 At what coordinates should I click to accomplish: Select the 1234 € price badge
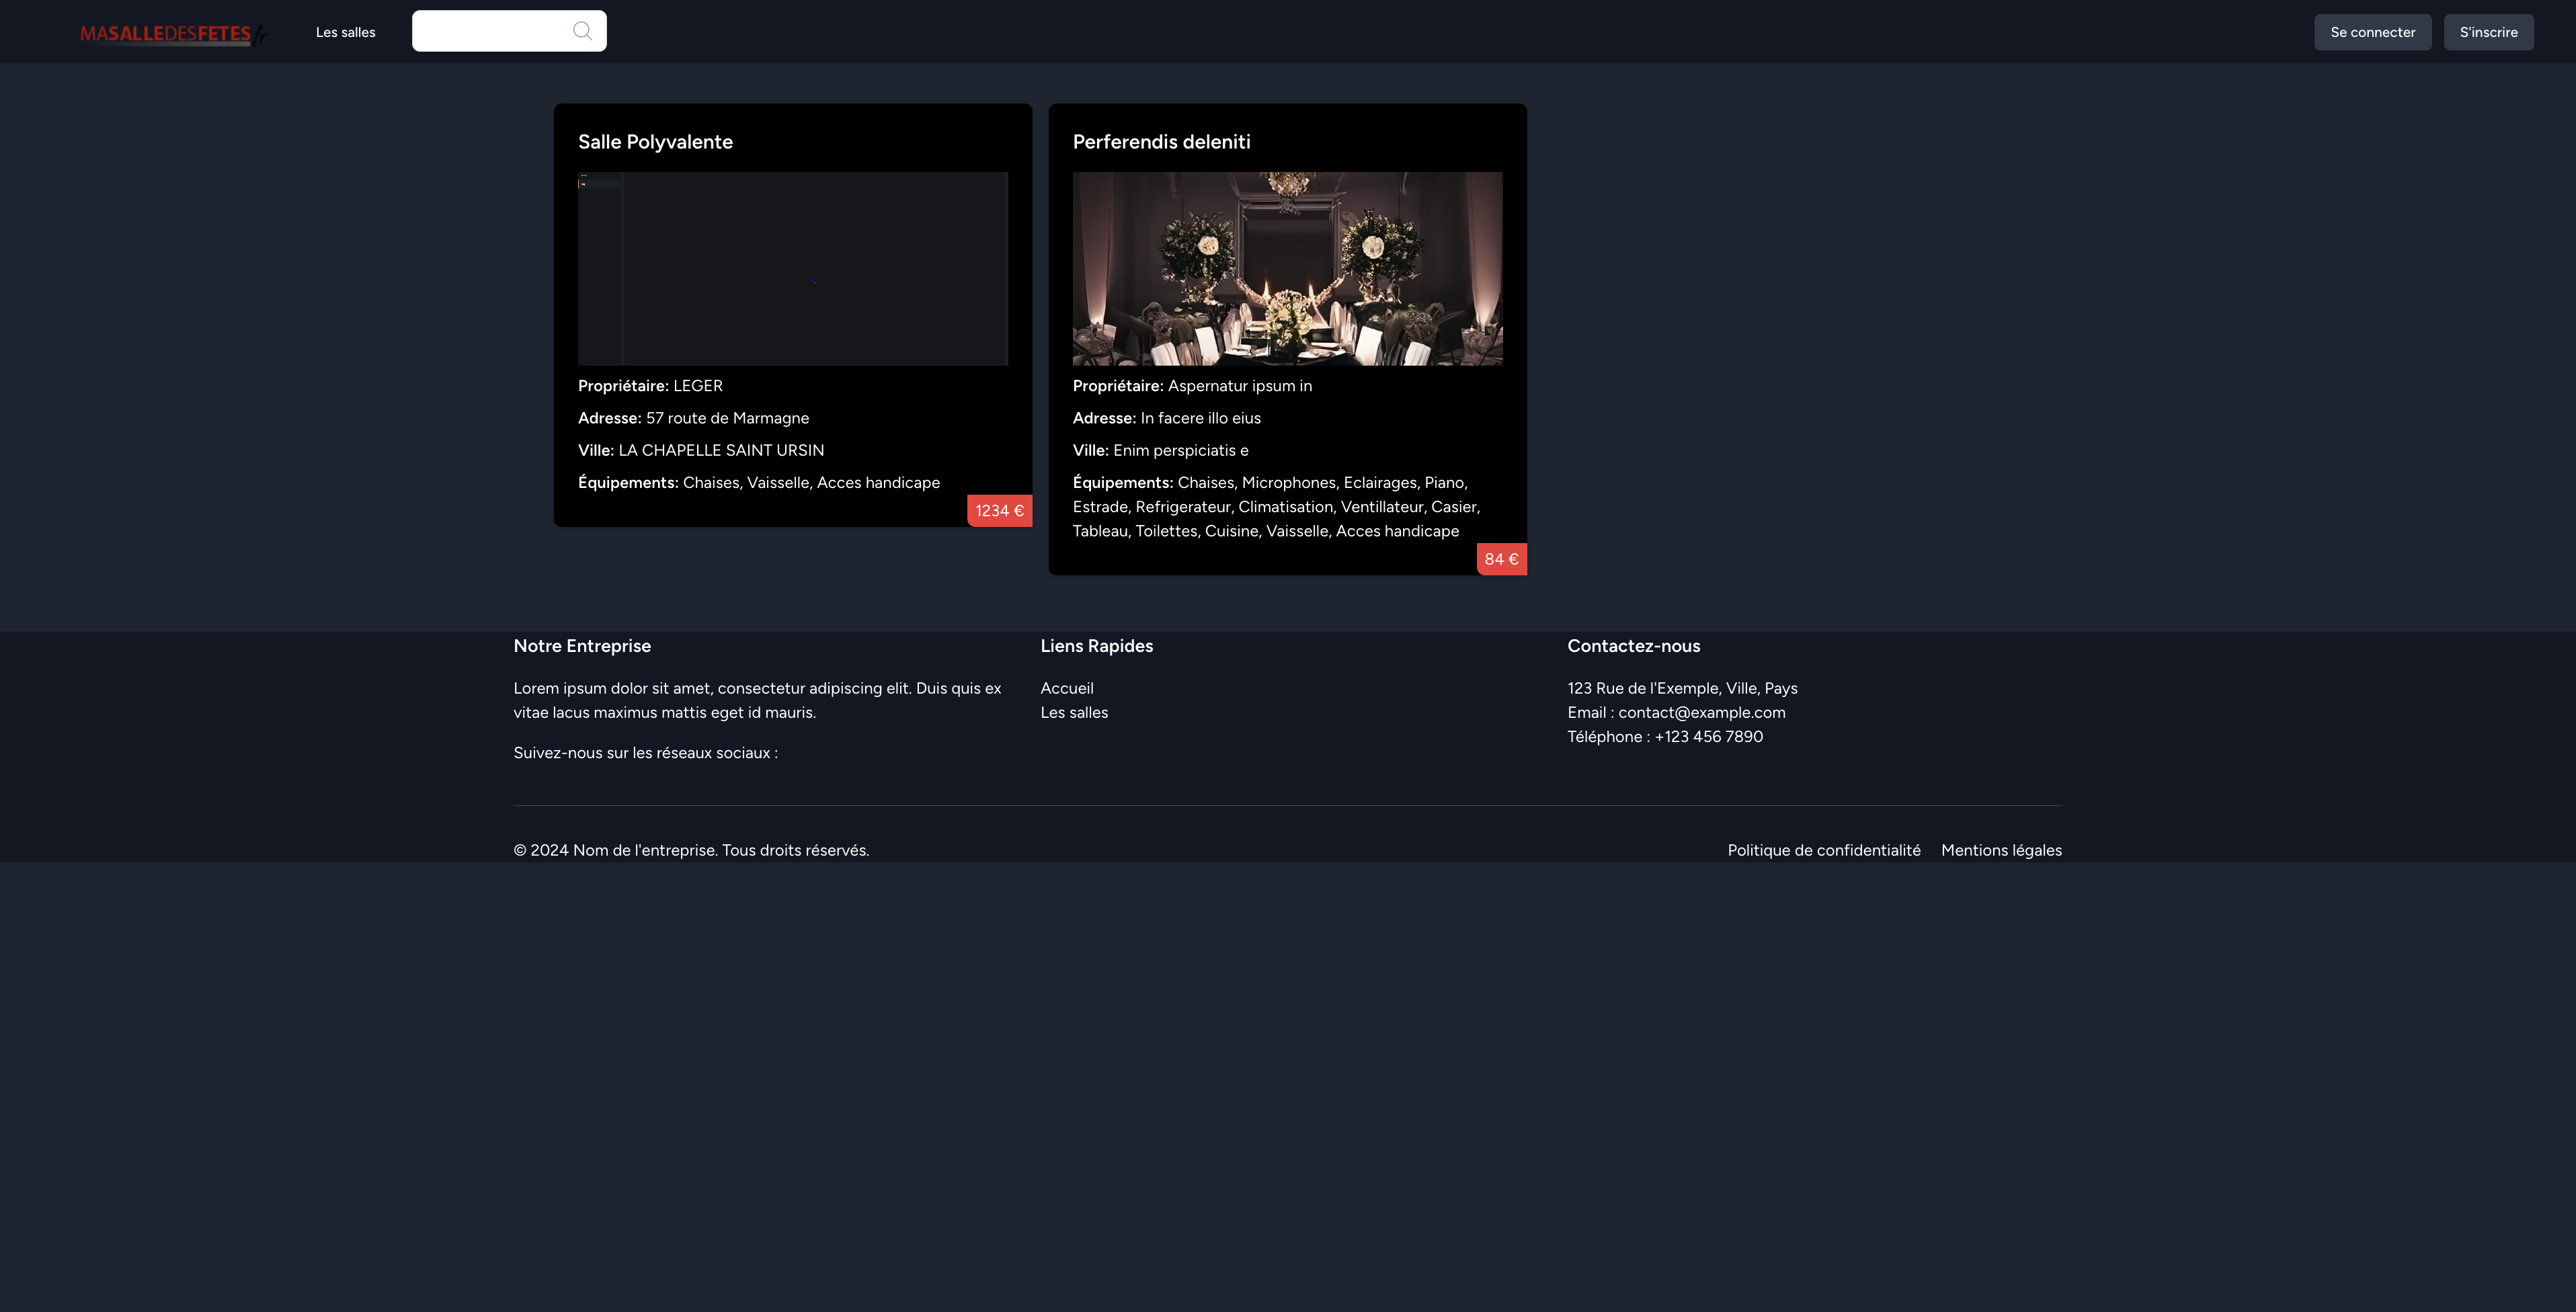(999, 511)
